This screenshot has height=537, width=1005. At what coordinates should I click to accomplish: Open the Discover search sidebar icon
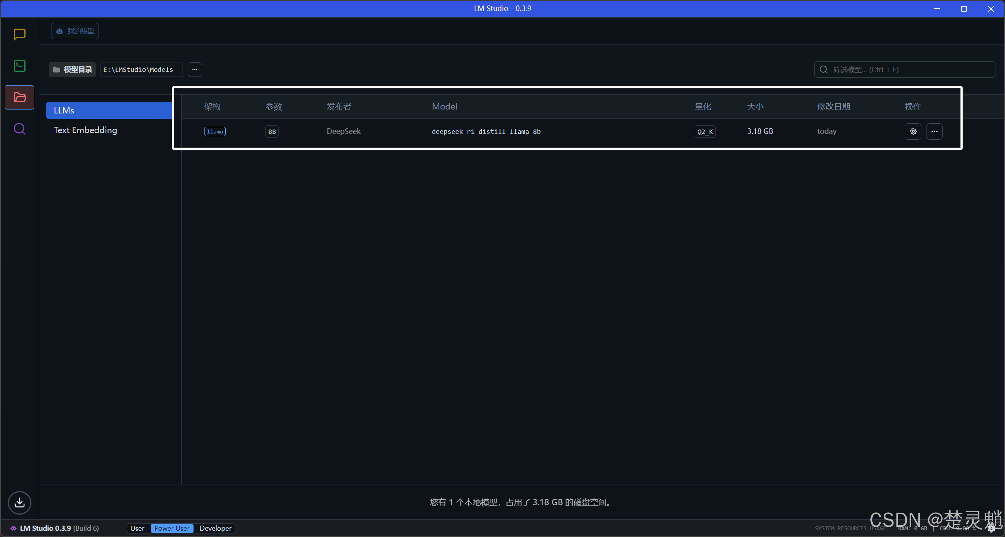[19, 129]
